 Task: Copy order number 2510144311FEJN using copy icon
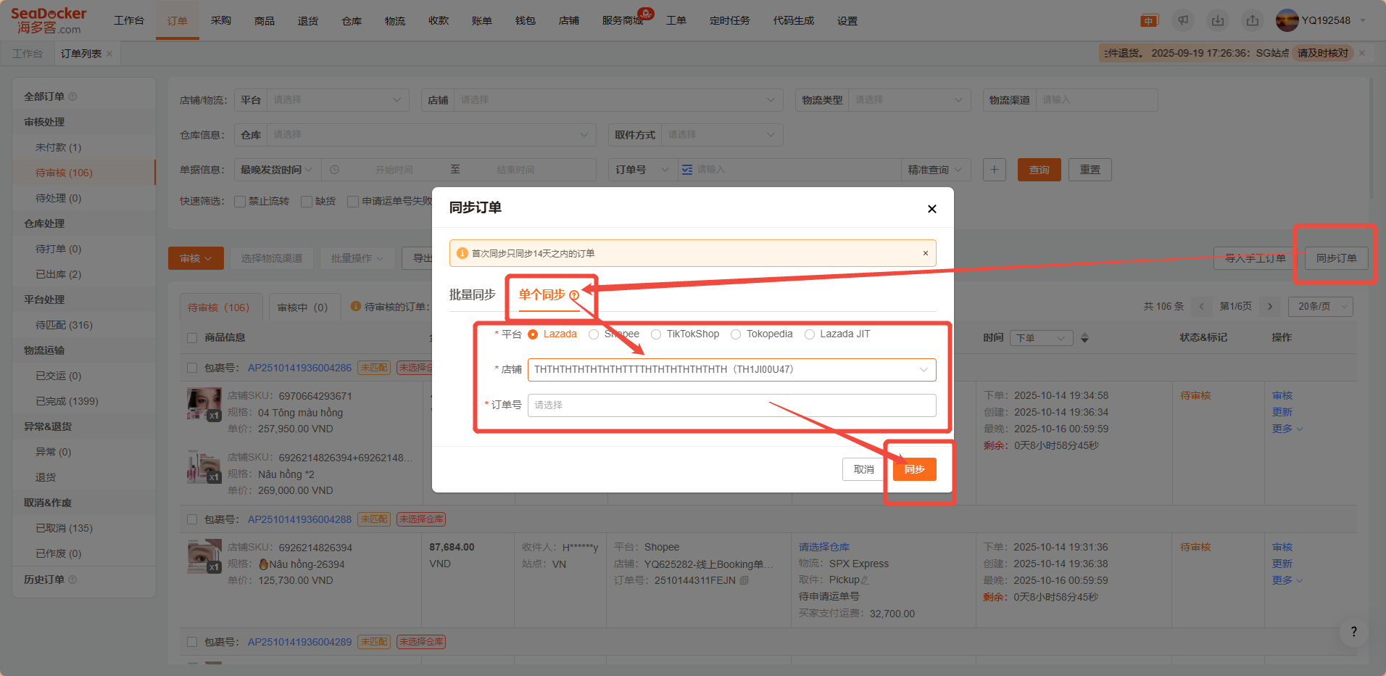[744, 580]
